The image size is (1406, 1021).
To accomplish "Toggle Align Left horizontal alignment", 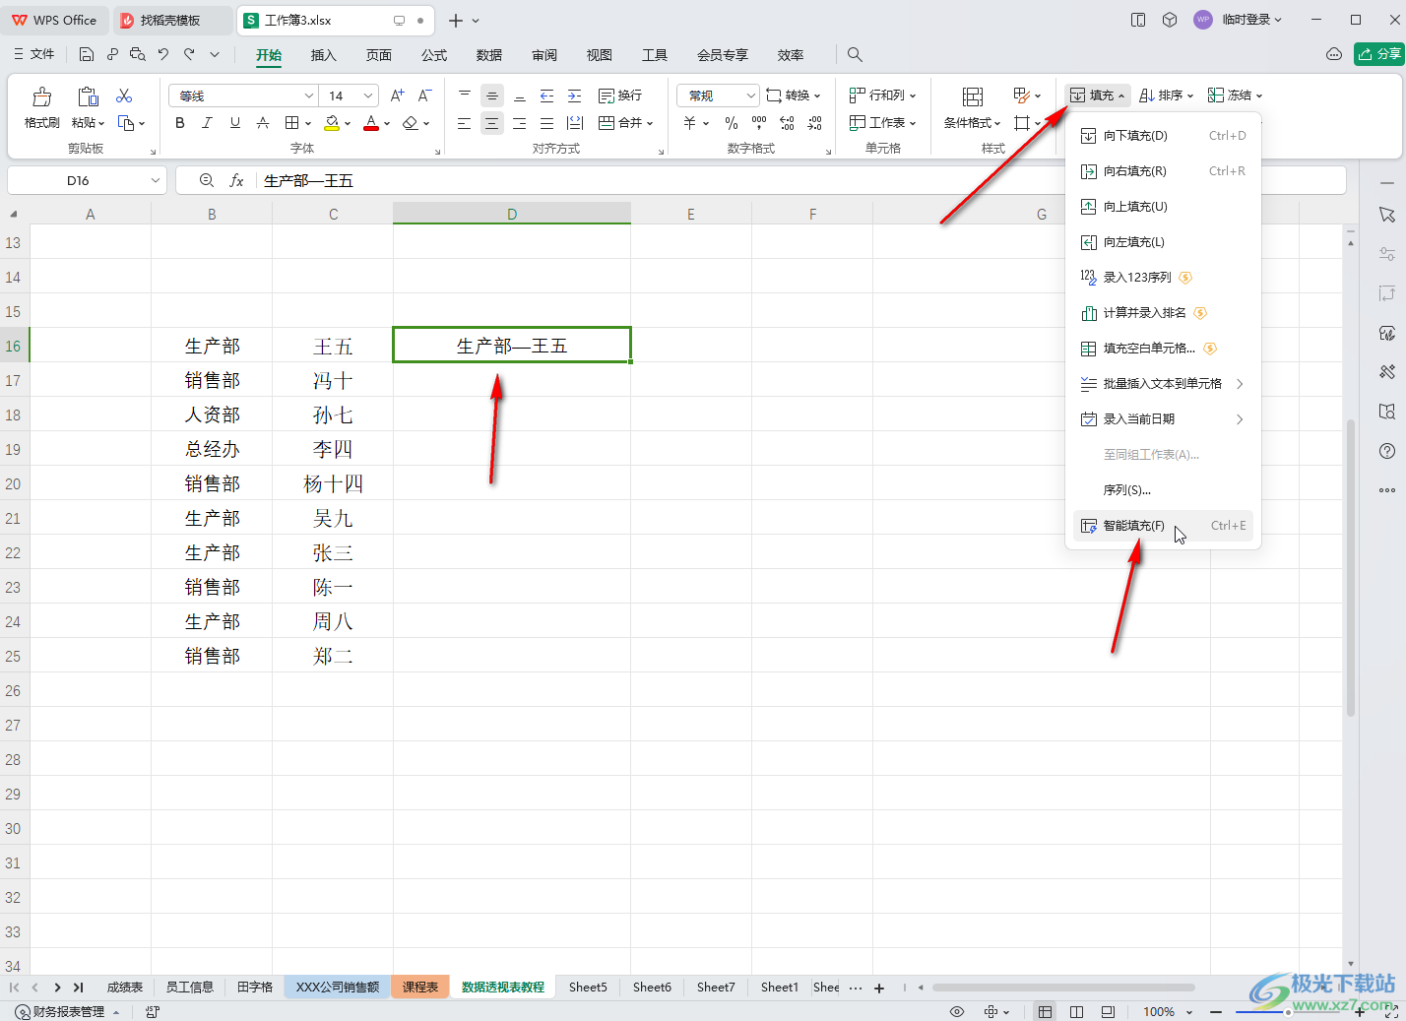I will (464, 123).
